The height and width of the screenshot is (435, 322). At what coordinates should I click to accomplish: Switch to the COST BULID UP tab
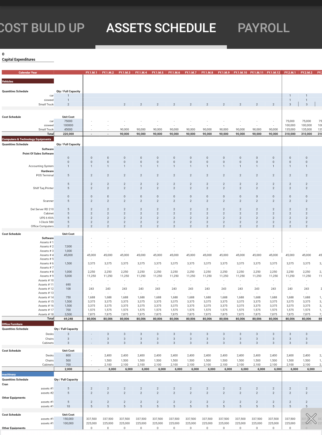(42, 28)
